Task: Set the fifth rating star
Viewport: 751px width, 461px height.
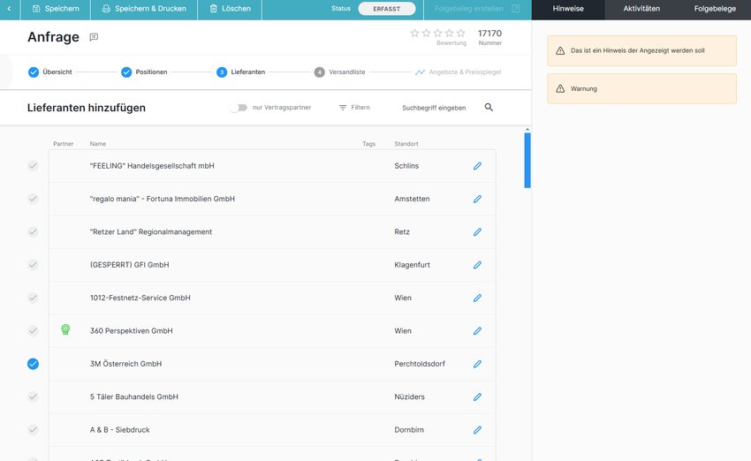Action: (x=460, y=33)
